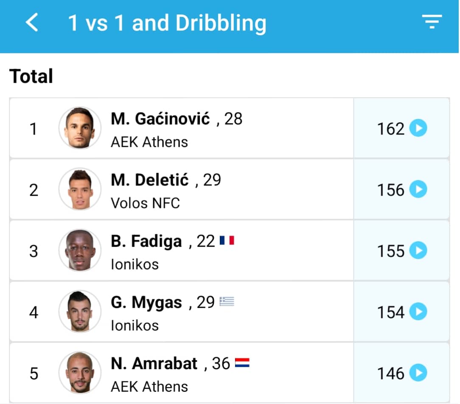Viewport: 460px width, 404px height.
Task: Play video clips for B. Fadiga
Action: pos(418,250)
